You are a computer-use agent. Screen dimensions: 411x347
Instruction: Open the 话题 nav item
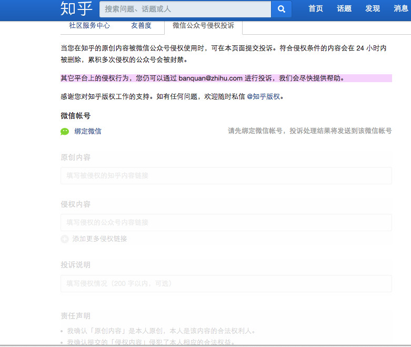click(x=344, y=8)
